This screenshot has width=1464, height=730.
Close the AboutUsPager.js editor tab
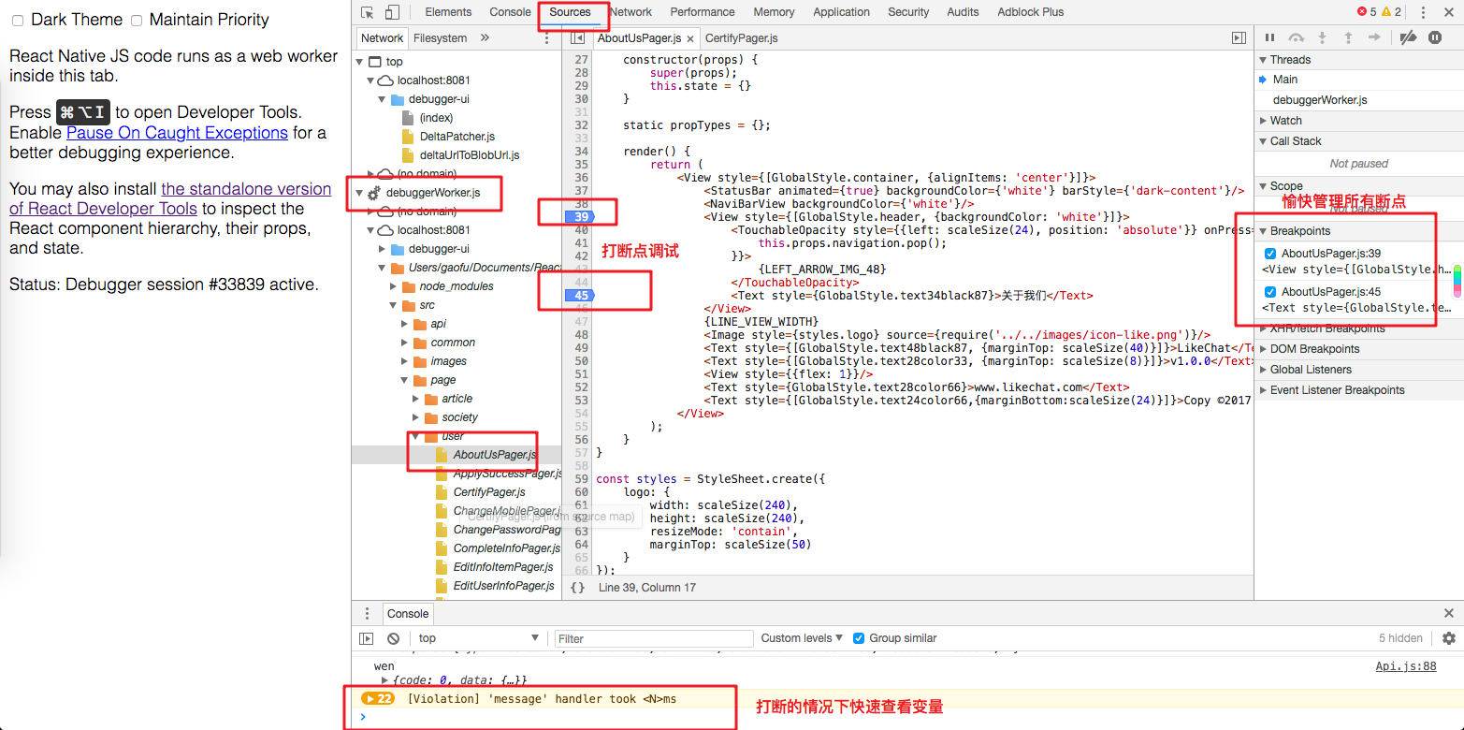[690, 39]
